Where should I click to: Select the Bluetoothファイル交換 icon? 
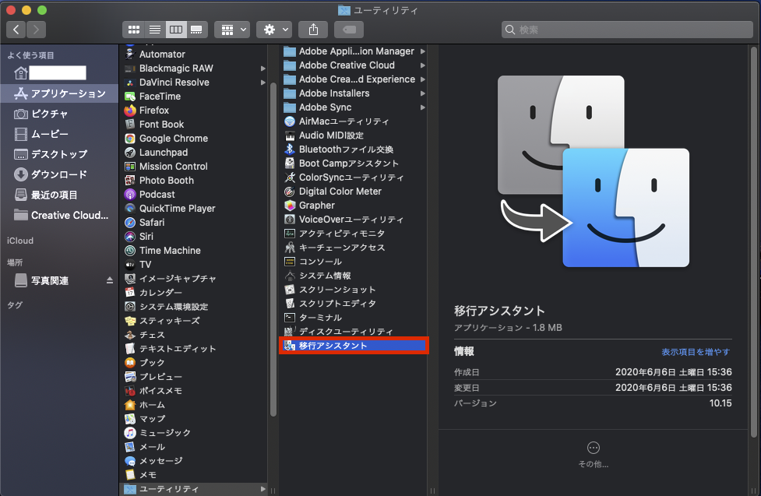point(289,150)
